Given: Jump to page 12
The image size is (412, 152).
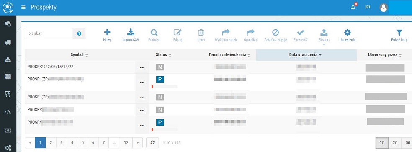Looking at the screenshot, I should coord(126,142).
